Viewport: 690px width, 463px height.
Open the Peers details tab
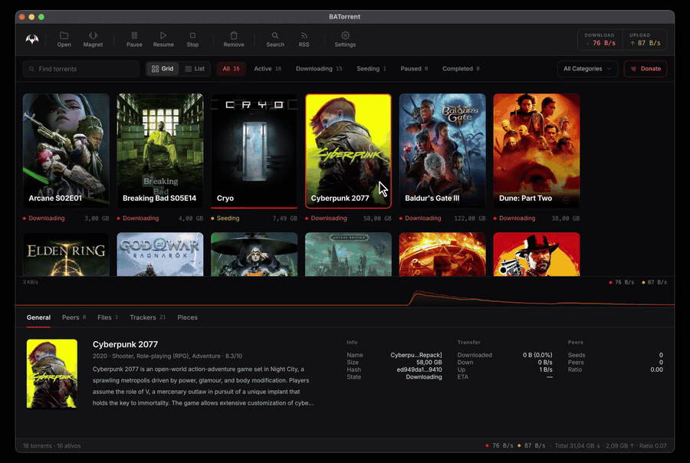[74, 317]
